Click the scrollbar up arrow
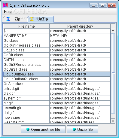 [113, 31]
